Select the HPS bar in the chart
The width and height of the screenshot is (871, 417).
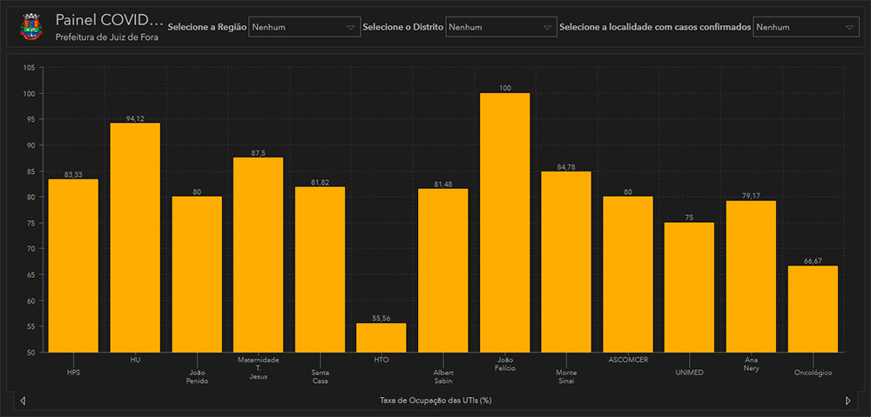click(x=73, y=266)
